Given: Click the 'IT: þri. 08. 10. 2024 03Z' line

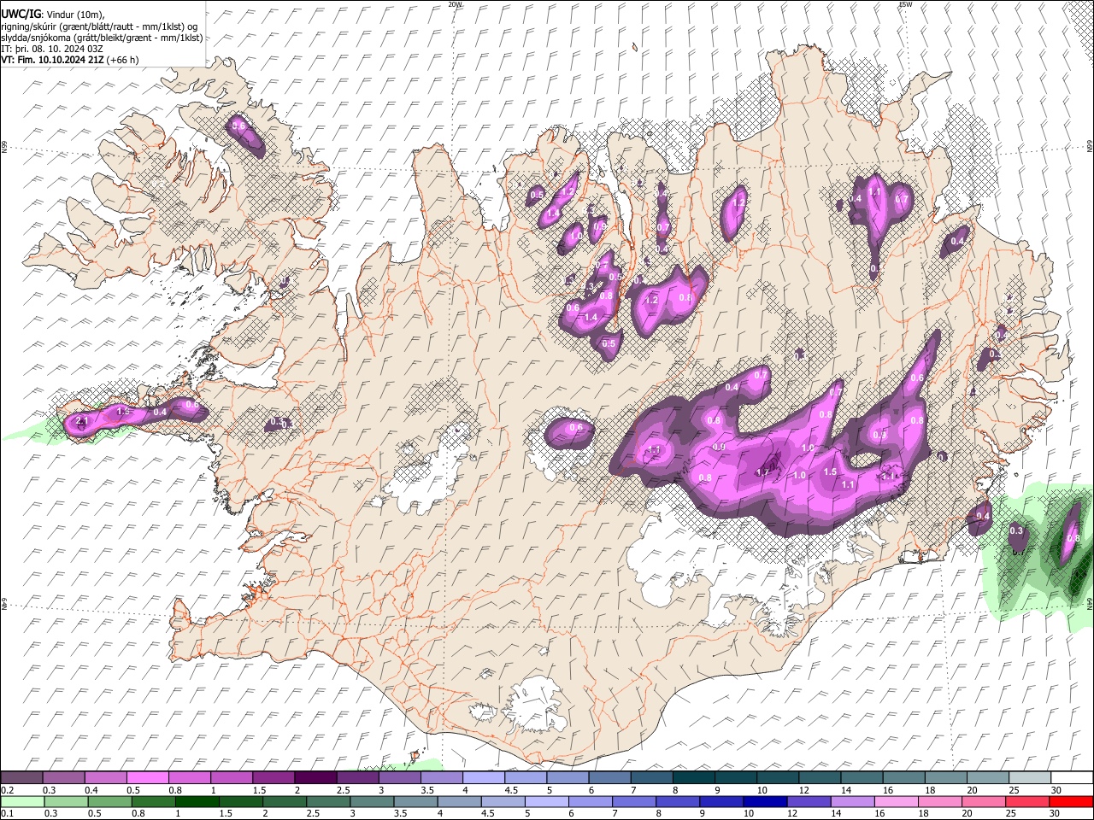Looking at the screenshot, I should coord(51,49).
